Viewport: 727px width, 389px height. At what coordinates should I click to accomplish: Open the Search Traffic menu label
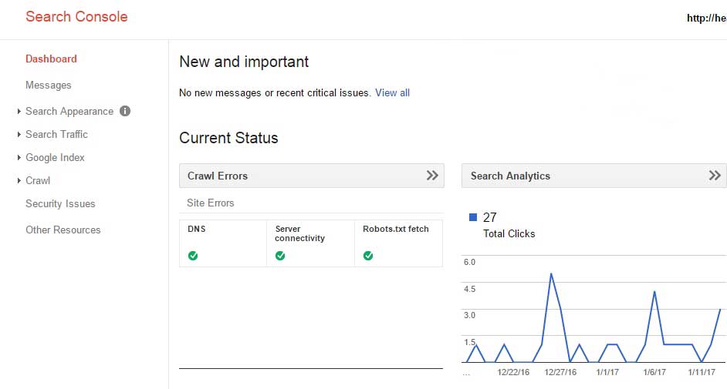[56, 134]
